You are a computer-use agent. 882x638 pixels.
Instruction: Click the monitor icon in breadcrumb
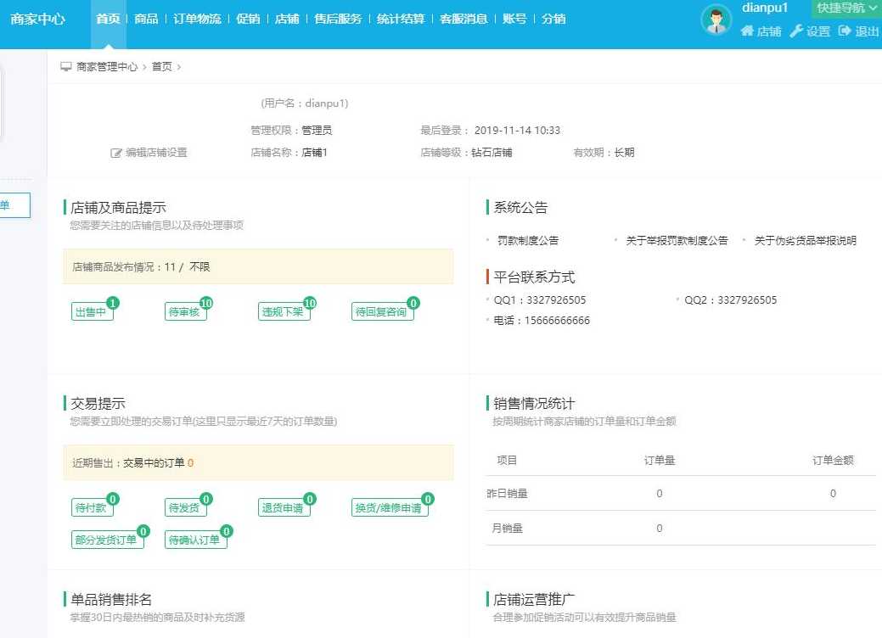tap(66, 67)
